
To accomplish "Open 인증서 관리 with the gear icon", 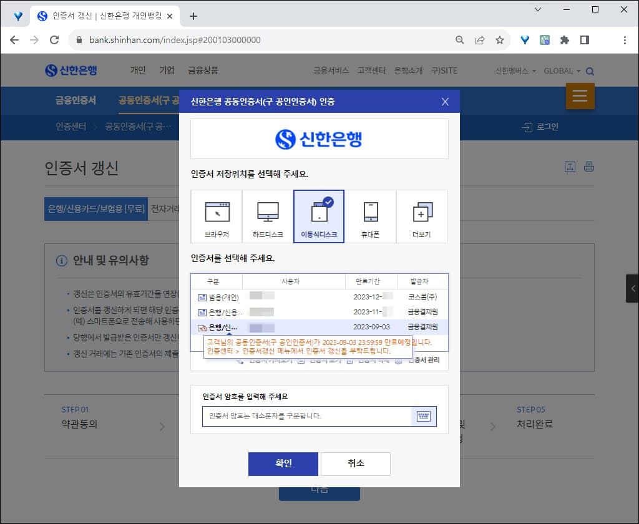I will 415,360.
